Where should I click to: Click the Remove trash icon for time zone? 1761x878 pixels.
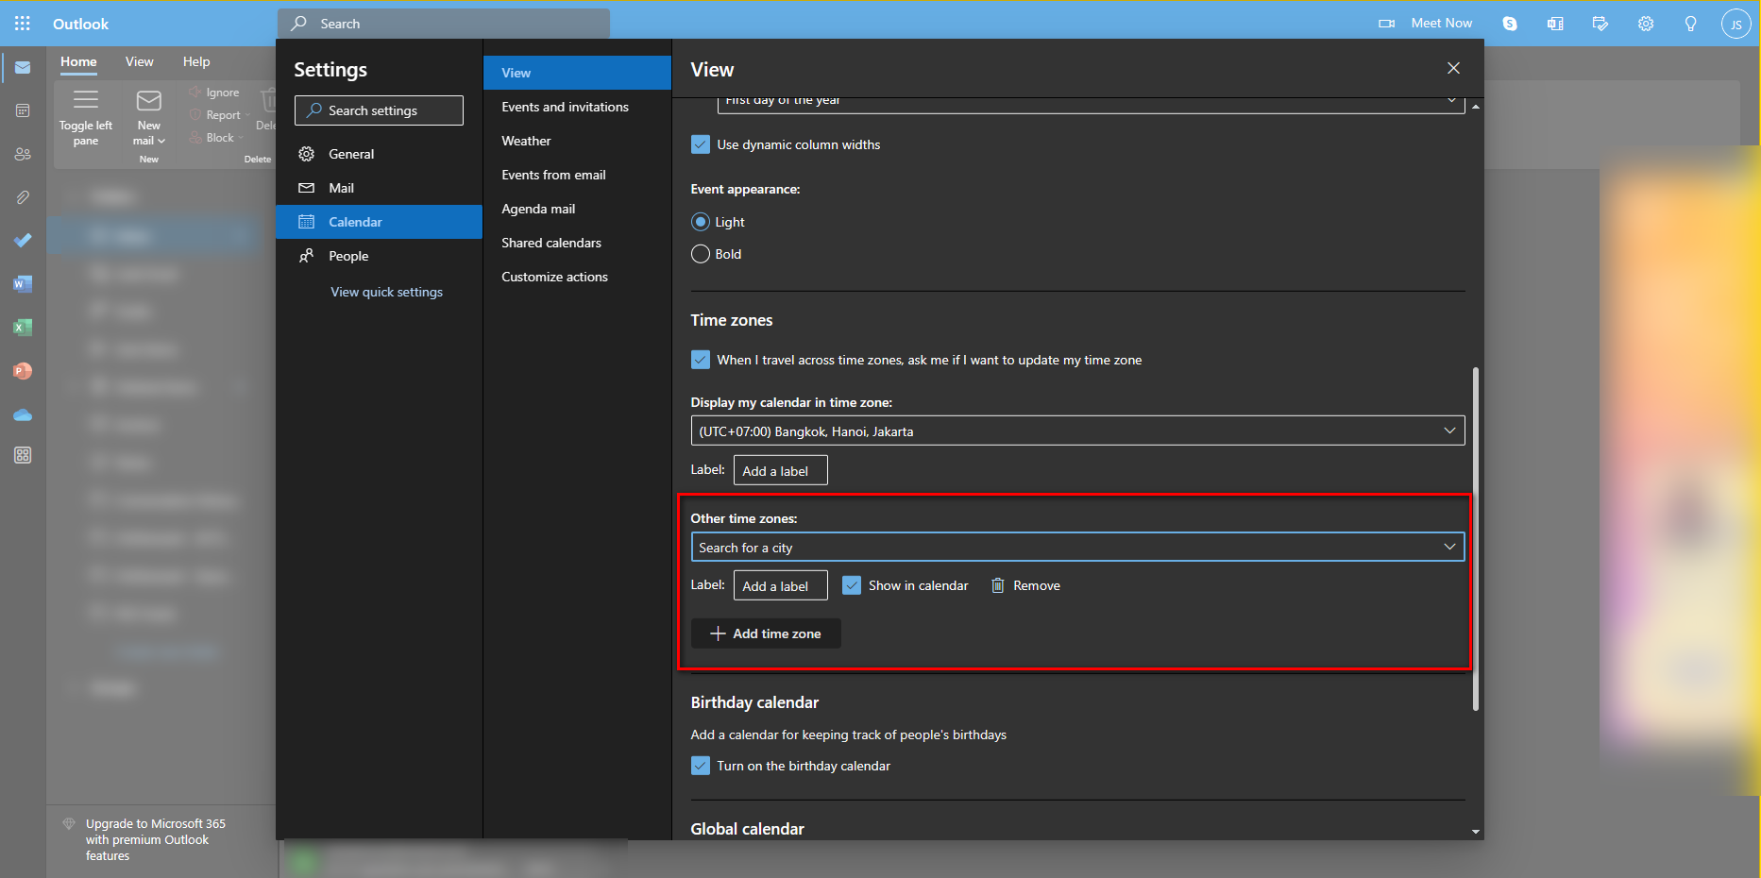coord(998,585)
